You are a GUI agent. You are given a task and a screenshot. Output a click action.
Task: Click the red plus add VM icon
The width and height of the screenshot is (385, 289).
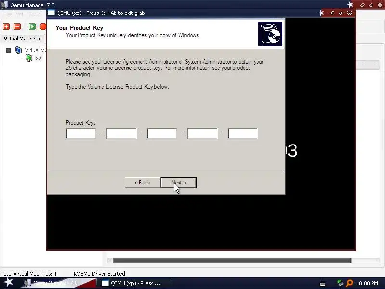[6, 26]
